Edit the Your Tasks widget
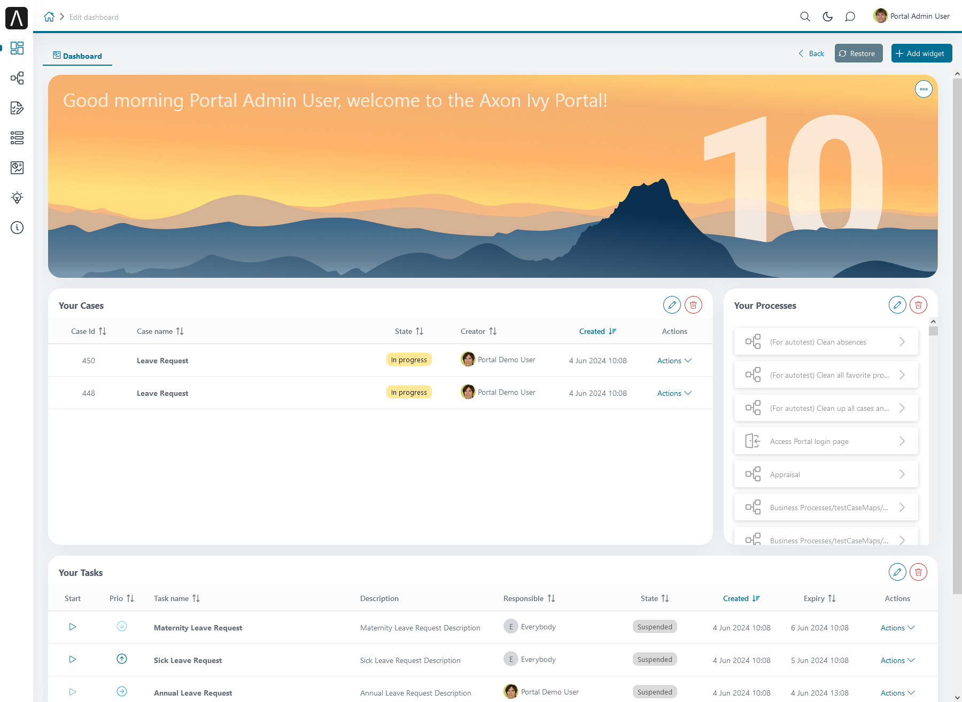This screenshot has width=962, height=702. pos(897,572)
